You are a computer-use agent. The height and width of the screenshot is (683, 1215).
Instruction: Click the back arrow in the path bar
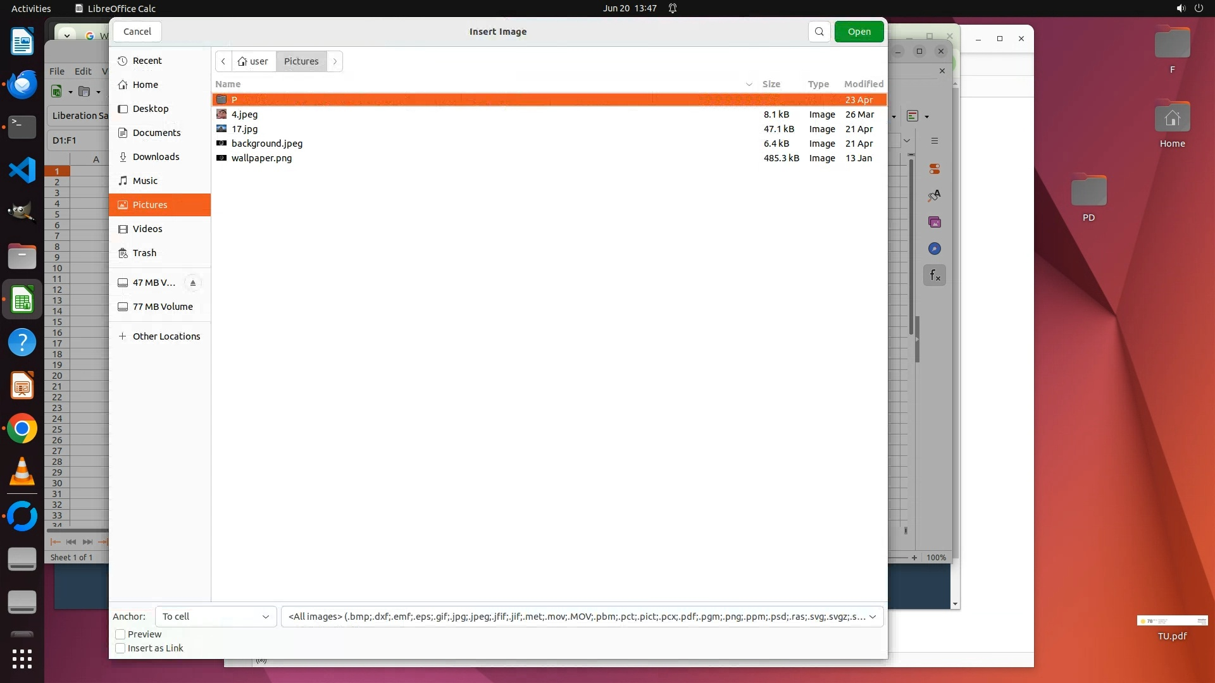223,61
